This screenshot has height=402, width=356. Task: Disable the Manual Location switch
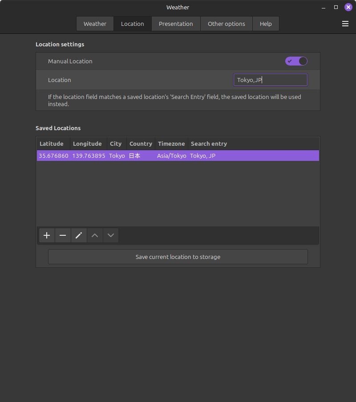(296, 61)
